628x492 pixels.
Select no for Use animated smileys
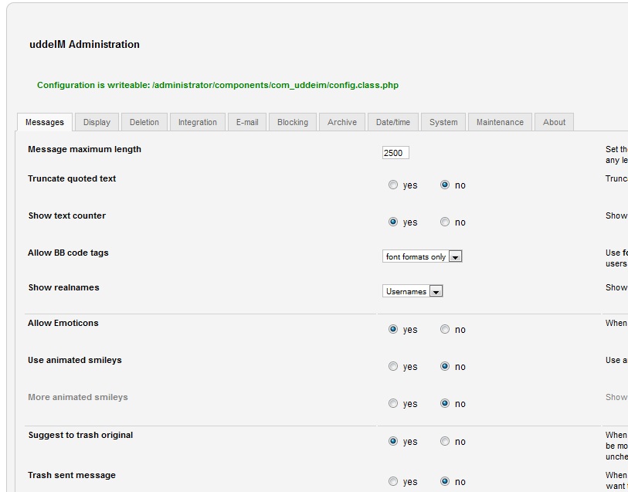445,366
